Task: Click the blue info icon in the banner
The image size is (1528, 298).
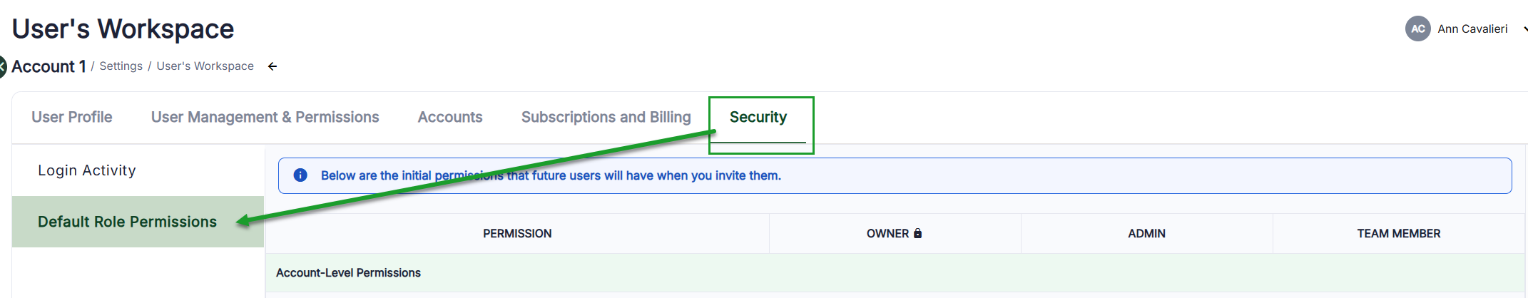Action: (300, 175)
